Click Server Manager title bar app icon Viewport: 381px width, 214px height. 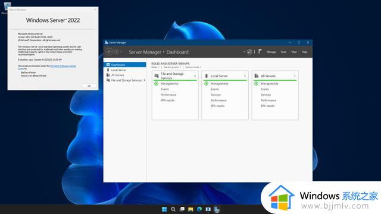click(x=107, y=42)
